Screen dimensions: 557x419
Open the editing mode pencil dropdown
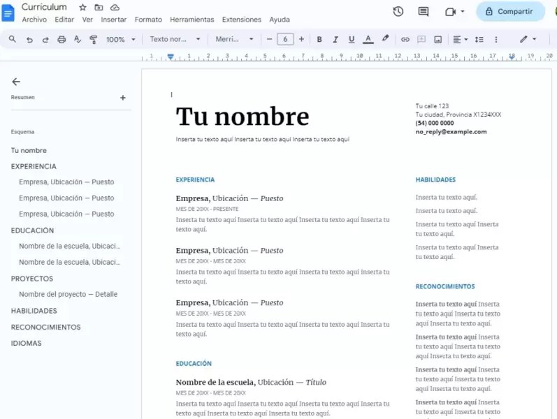[x=528, y=39]
